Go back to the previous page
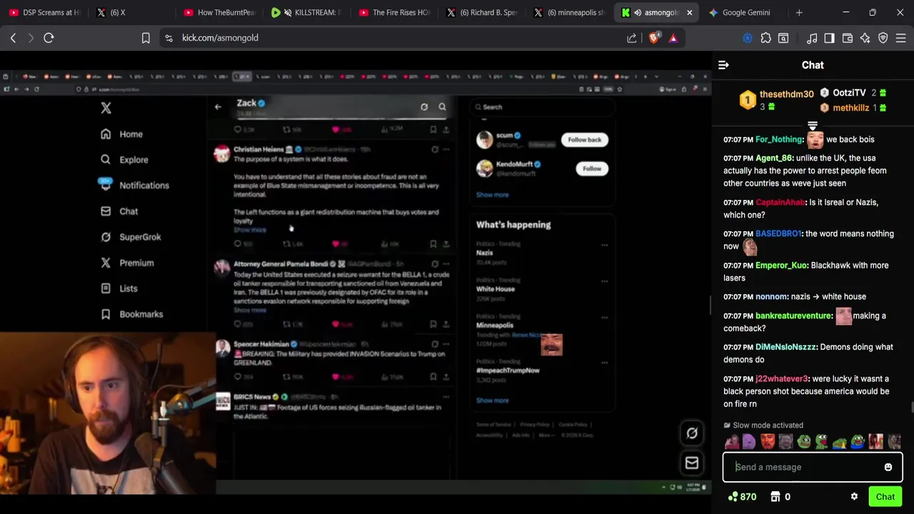This screenshot has height=514, width=914. pyautogui.click(x=13, y=38)
